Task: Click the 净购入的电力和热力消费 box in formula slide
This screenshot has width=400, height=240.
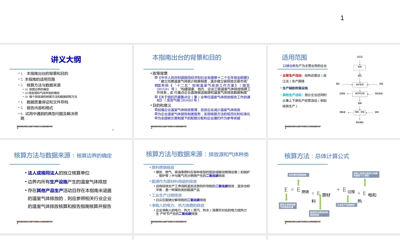Action: (x=366, y=174)
